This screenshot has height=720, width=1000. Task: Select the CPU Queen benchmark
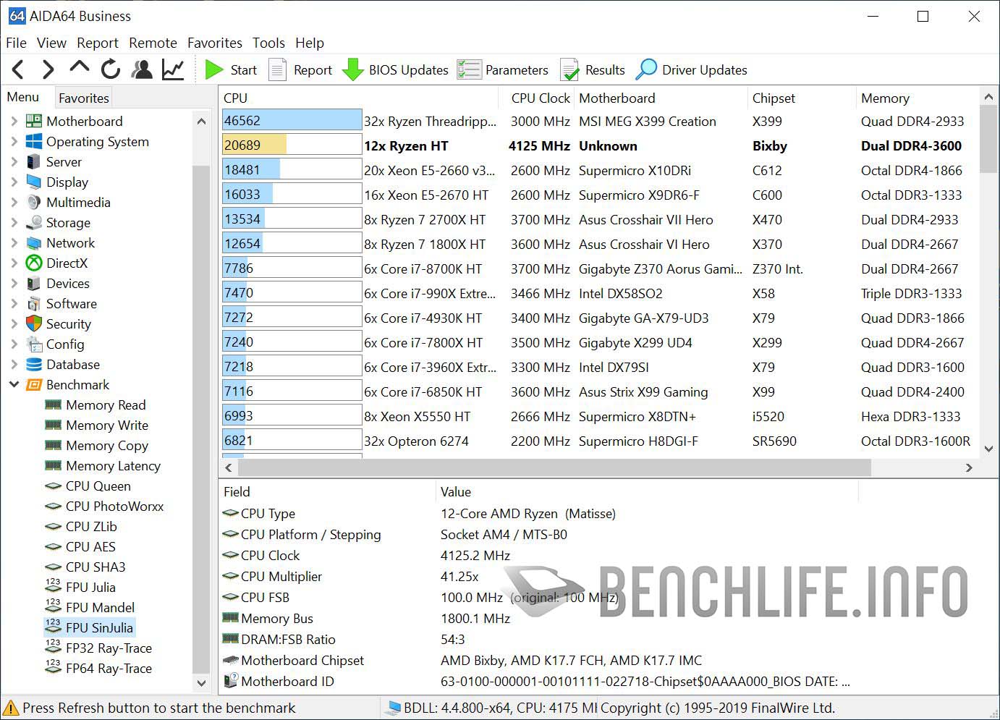pos(98,486)
